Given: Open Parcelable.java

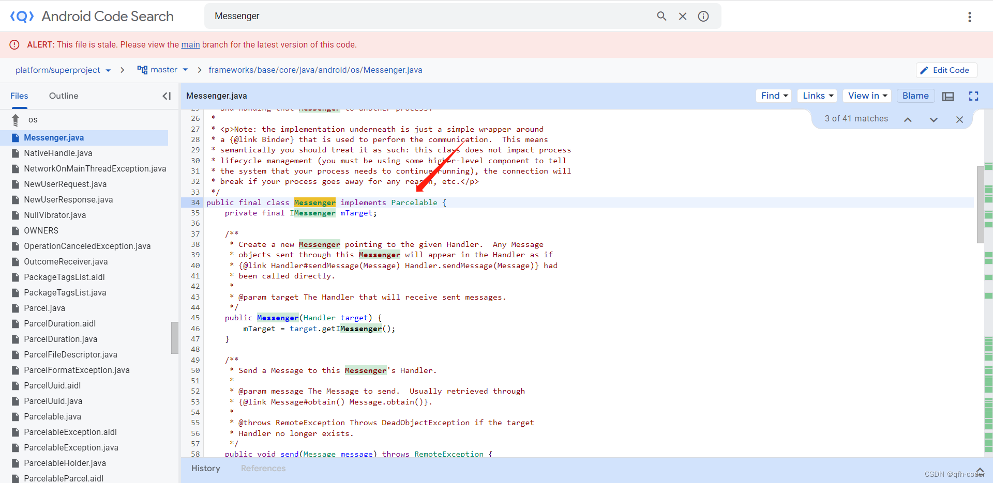Looking at the screenshot, I should pyautogui.click(x=52, y=417).
